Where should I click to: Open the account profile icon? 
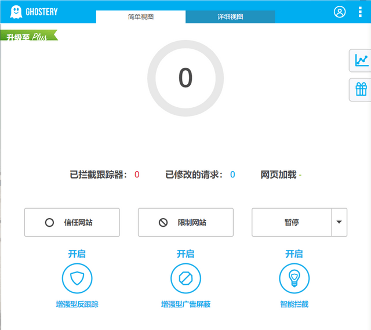[x=340, y=12]
